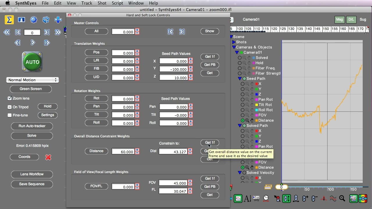Click the Show button in Master Controls

[210, 31]
